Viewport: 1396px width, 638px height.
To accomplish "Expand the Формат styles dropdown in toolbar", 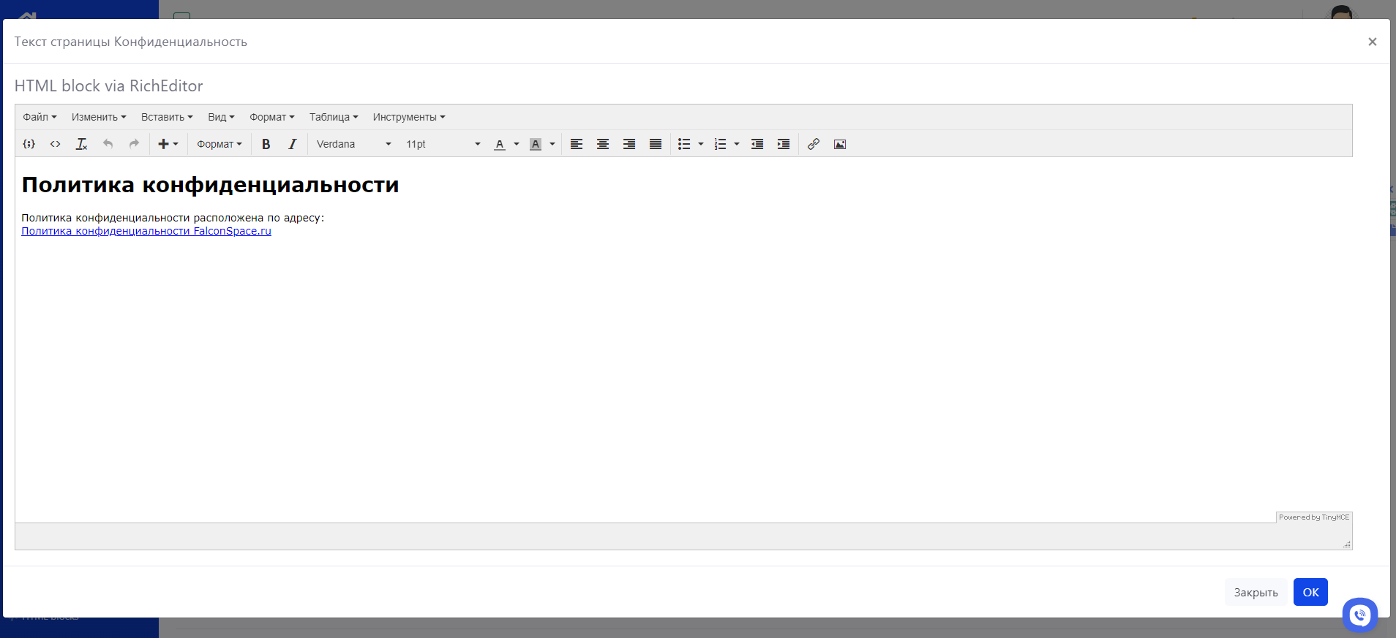I will click(x=219, y=144).
